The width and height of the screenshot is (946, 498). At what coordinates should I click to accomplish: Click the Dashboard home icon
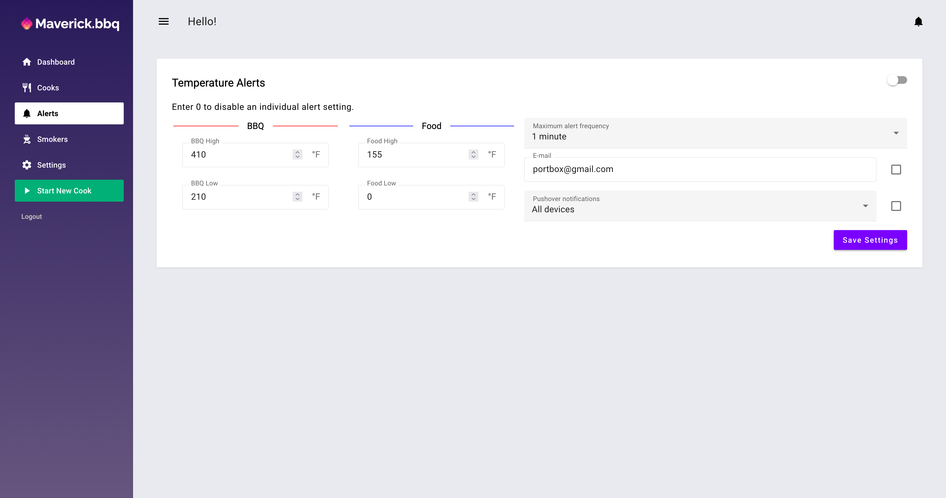point(27,62)
